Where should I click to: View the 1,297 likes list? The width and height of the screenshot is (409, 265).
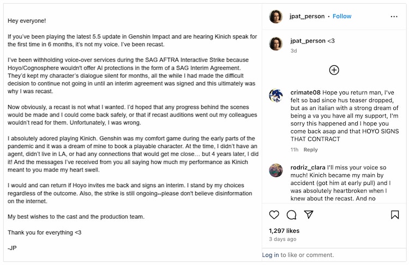pos(284,231)
